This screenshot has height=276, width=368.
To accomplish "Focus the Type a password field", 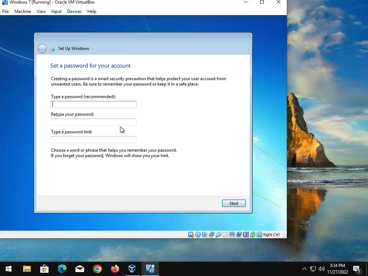I will pyautogui.click(x=93, y=105).
